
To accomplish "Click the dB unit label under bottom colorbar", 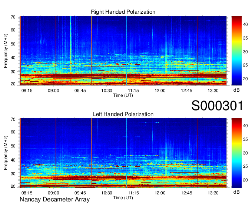I will point(236,192).
